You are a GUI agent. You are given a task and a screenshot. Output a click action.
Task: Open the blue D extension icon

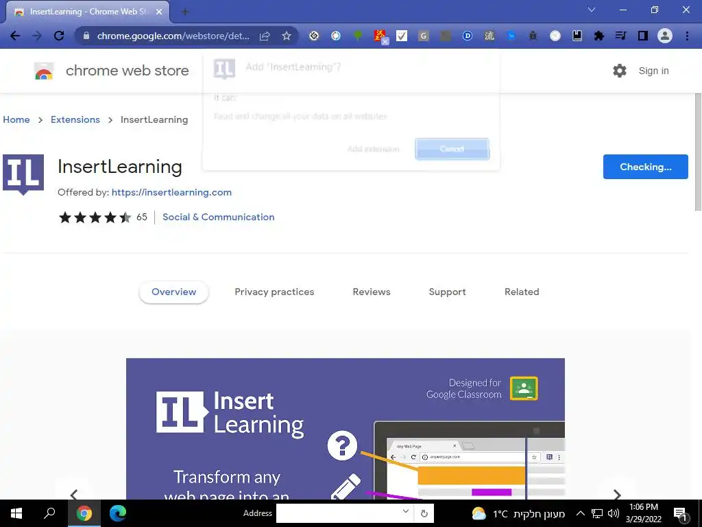coord(467,36)
